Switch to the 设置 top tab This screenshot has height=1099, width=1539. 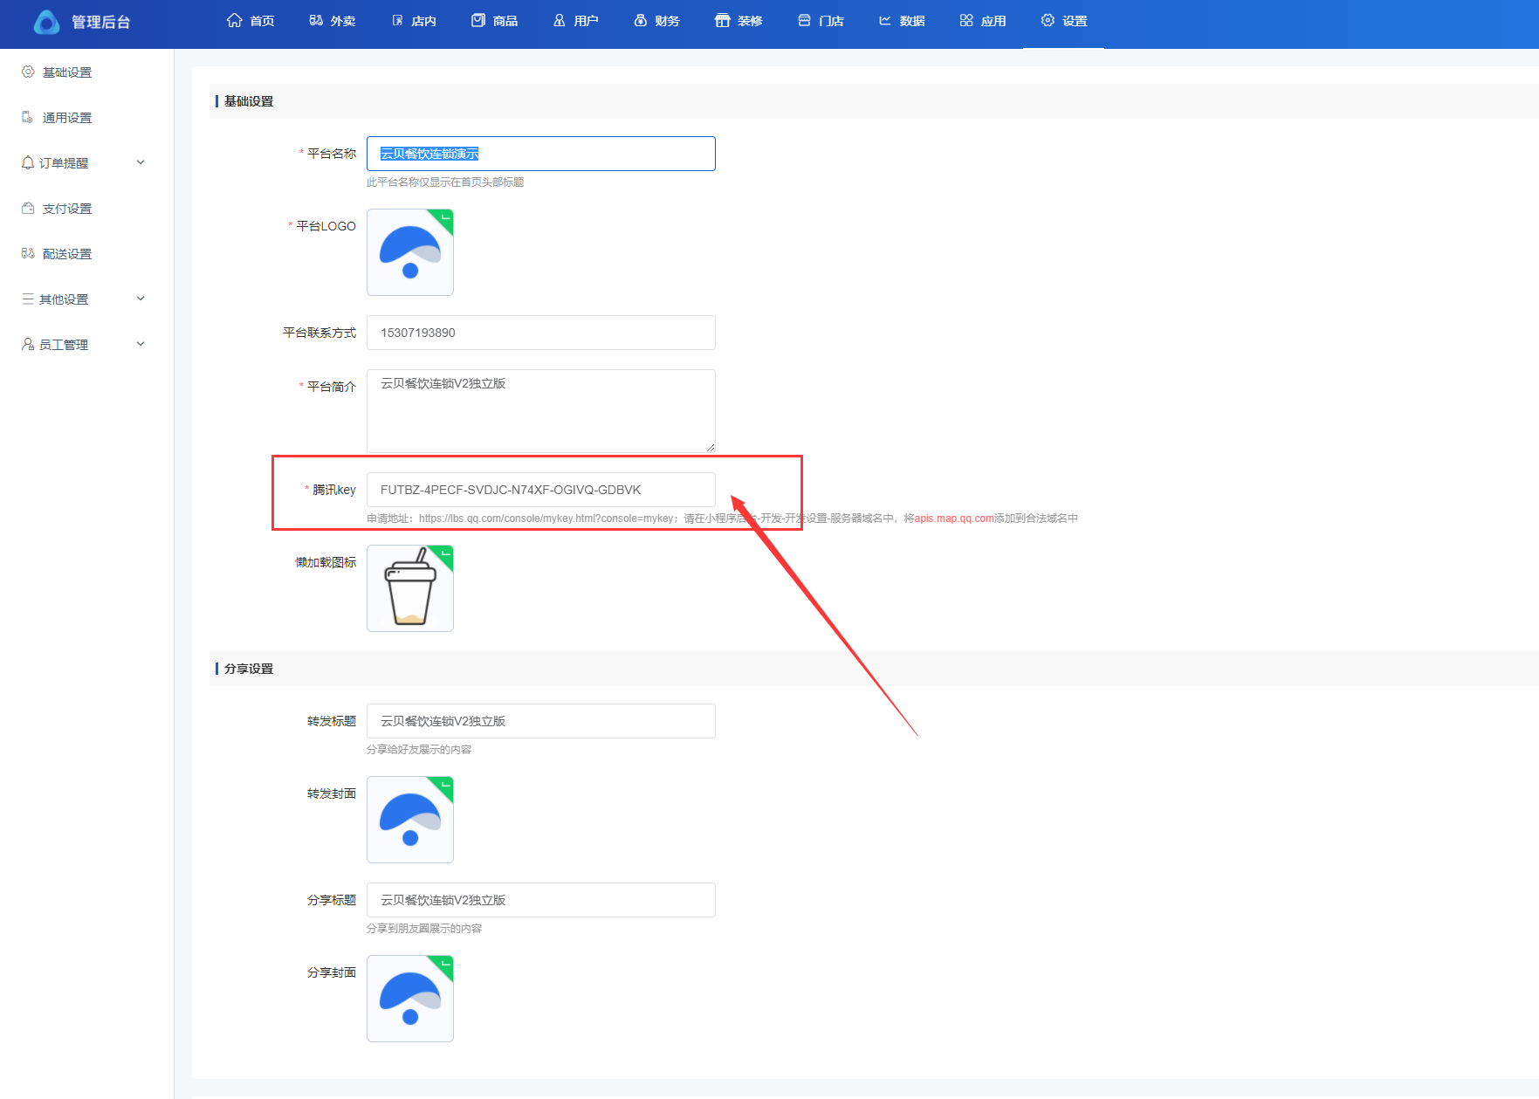tap(1063, 21)
